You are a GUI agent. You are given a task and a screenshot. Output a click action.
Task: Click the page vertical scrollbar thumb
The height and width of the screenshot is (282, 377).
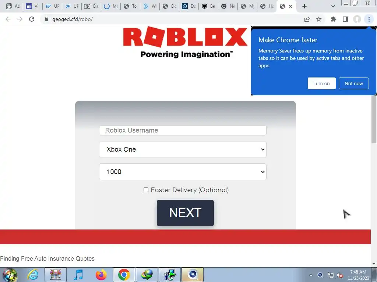click(x=374, y=119)
